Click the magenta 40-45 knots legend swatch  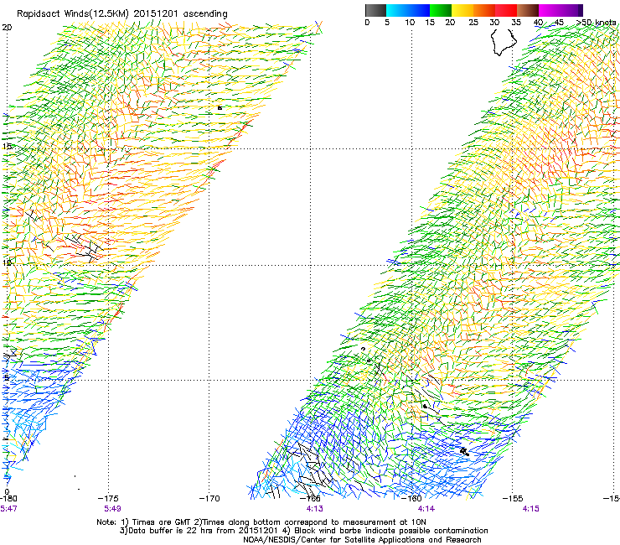[550, 10]
